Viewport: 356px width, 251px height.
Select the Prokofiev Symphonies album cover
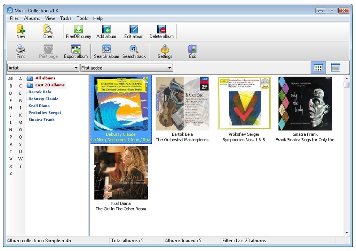pyautogui.click(x=244, y=103)
